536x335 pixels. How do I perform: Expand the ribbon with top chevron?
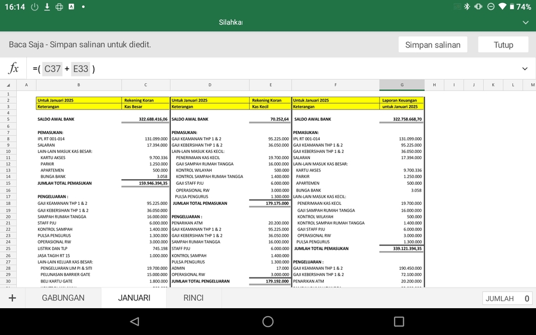(x=525, y=22)
